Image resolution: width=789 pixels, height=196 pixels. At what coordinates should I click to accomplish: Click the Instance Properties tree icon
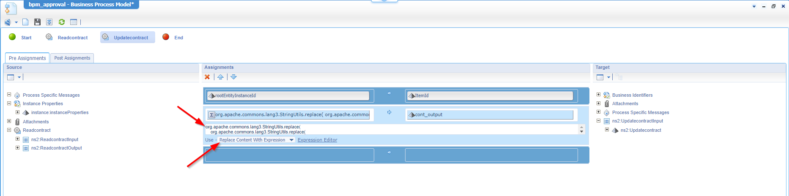tap(17, 103)
